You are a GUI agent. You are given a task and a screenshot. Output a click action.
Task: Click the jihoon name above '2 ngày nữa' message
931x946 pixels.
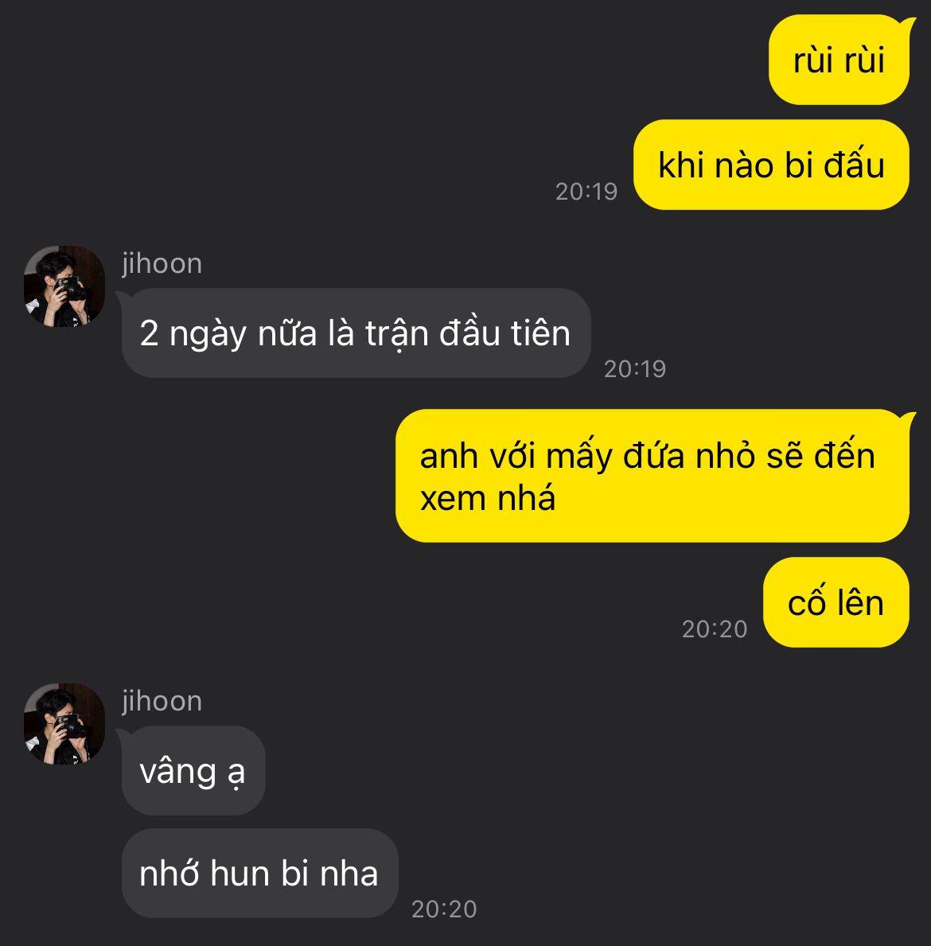[x=162, y=263]
